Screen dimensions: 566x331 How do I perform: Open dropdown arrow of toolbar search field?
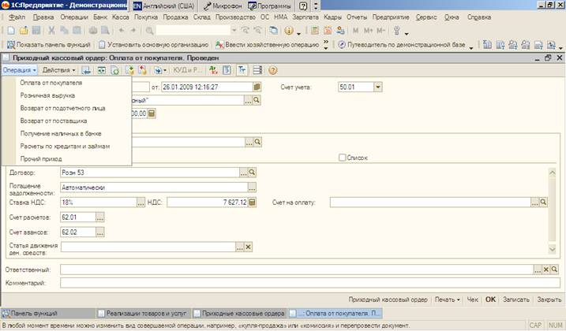tap(234, 31)
